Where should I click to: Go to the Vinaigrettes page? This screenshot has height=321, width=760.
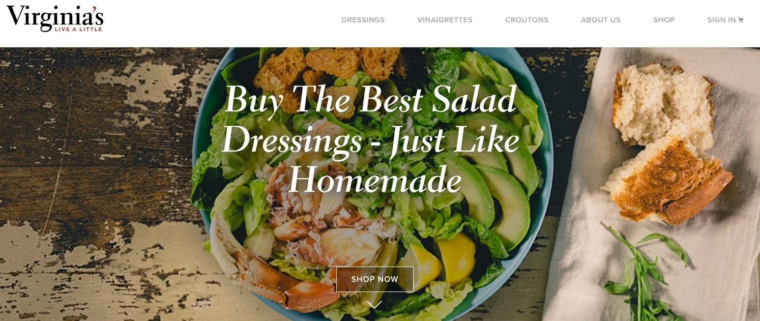pos(445,20)
